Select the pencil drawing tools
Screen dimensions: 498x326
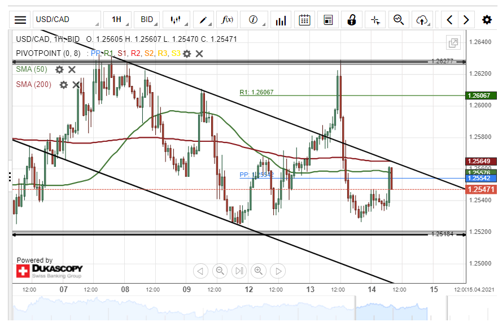click(x=203, y=20)
